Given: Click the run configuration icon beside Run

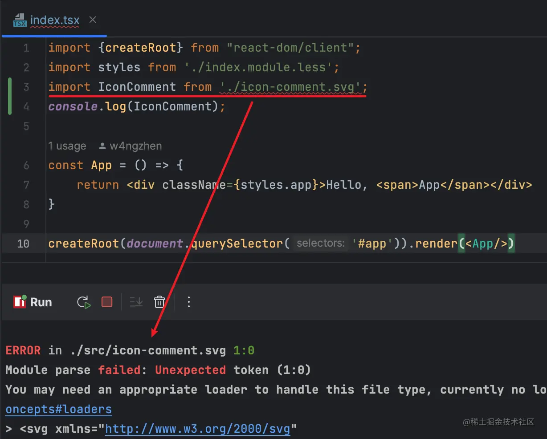Looking at the screenshot, I should 20,302.
